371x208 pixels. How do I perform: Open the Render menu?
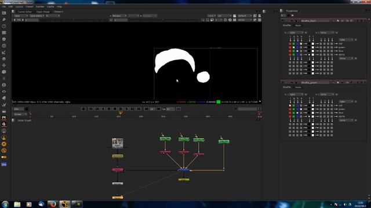click(40, 6)
